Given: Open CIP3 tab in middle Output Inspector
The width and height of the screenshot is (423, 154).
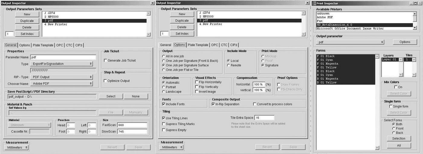Looking at the screenshot, I should coord(234,45).
